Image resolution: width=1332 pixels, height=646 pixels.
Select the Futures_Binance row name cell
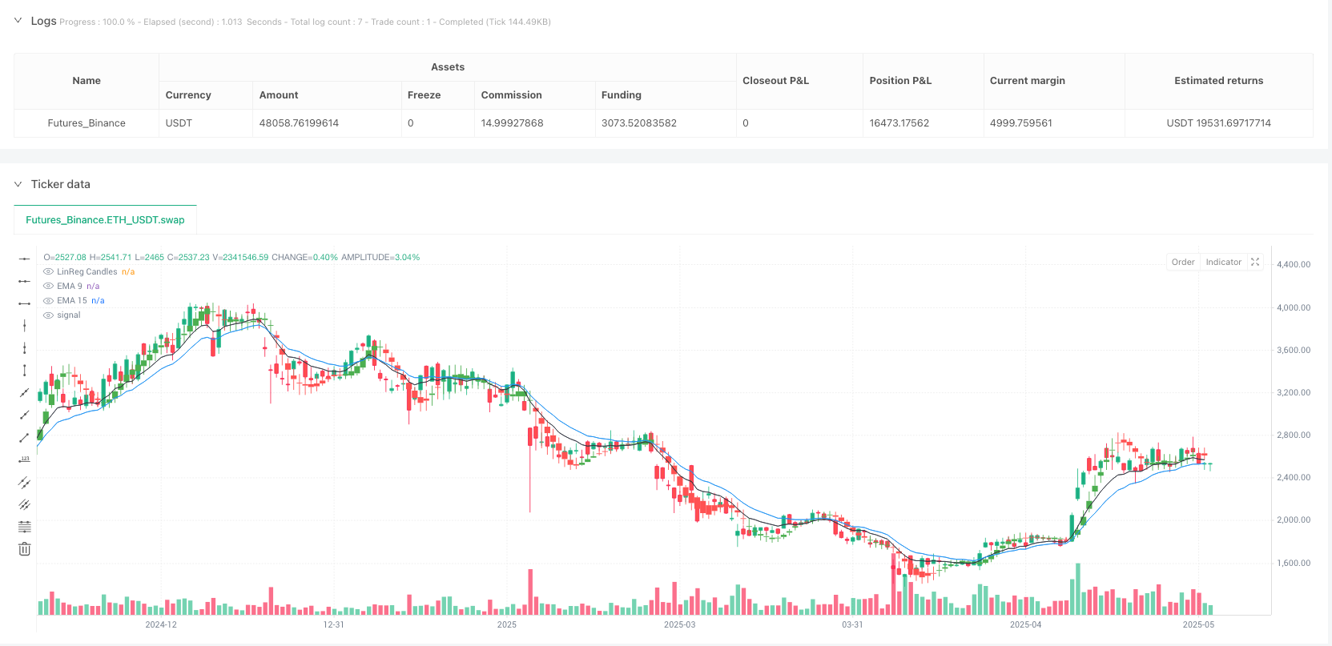click(x=87, y=123)
